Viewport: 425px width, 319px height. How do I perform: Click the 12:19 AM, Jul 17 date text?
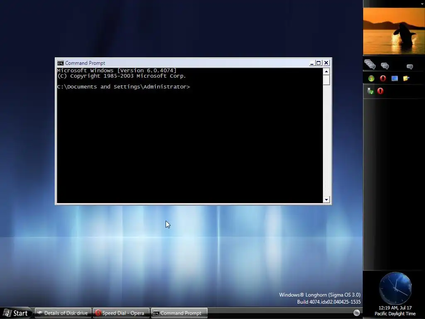(395, 308)
